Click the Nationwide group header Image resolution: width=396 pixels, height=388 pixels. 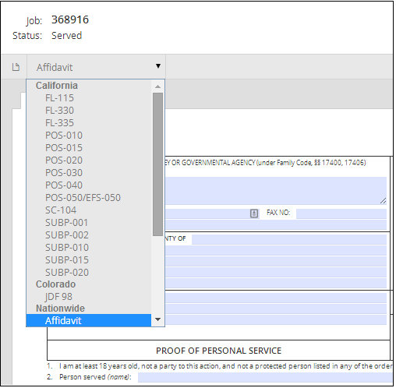click(x=60, y=309)
